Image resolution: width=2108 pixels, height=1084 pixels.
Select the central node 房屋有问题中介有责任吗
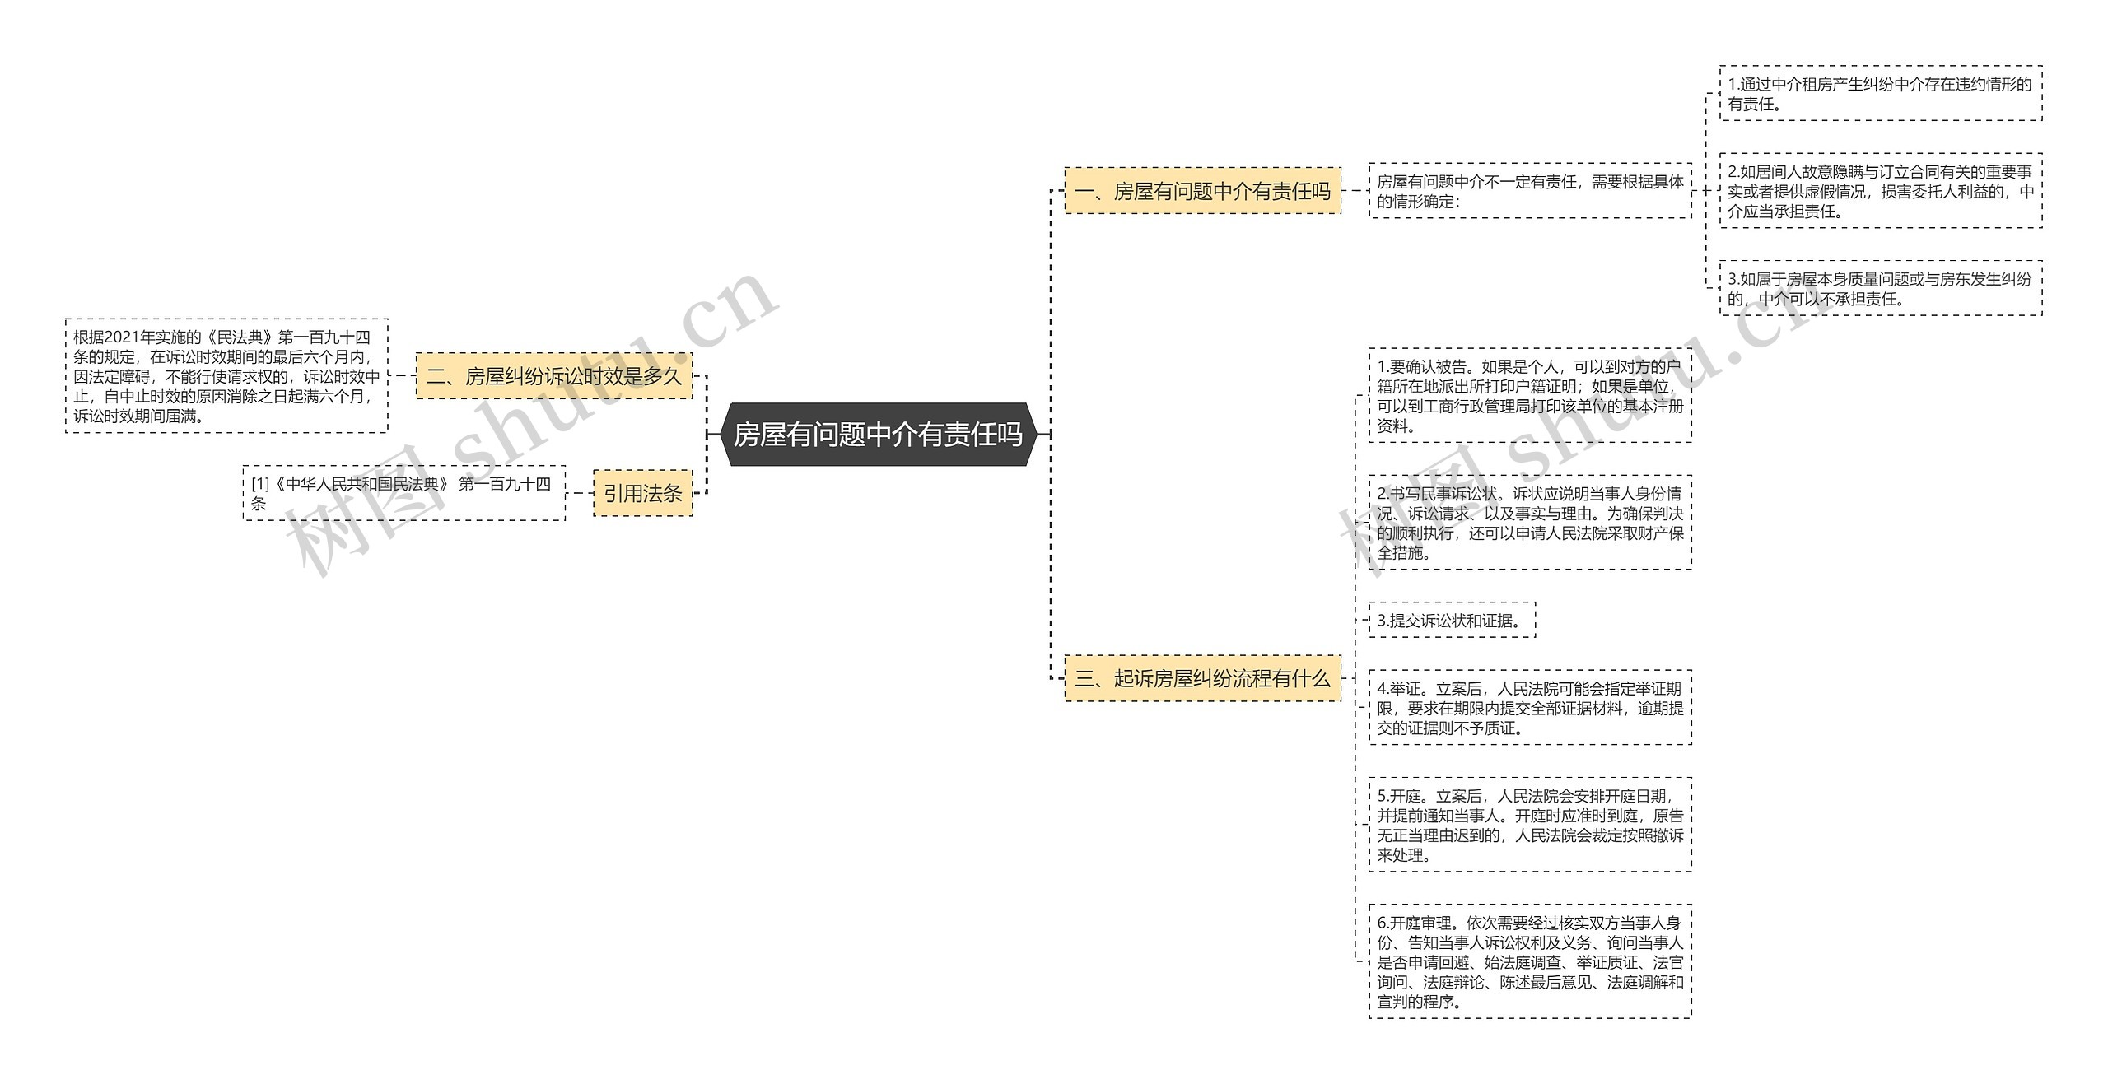pyautogui.click(x=878, y=434)
